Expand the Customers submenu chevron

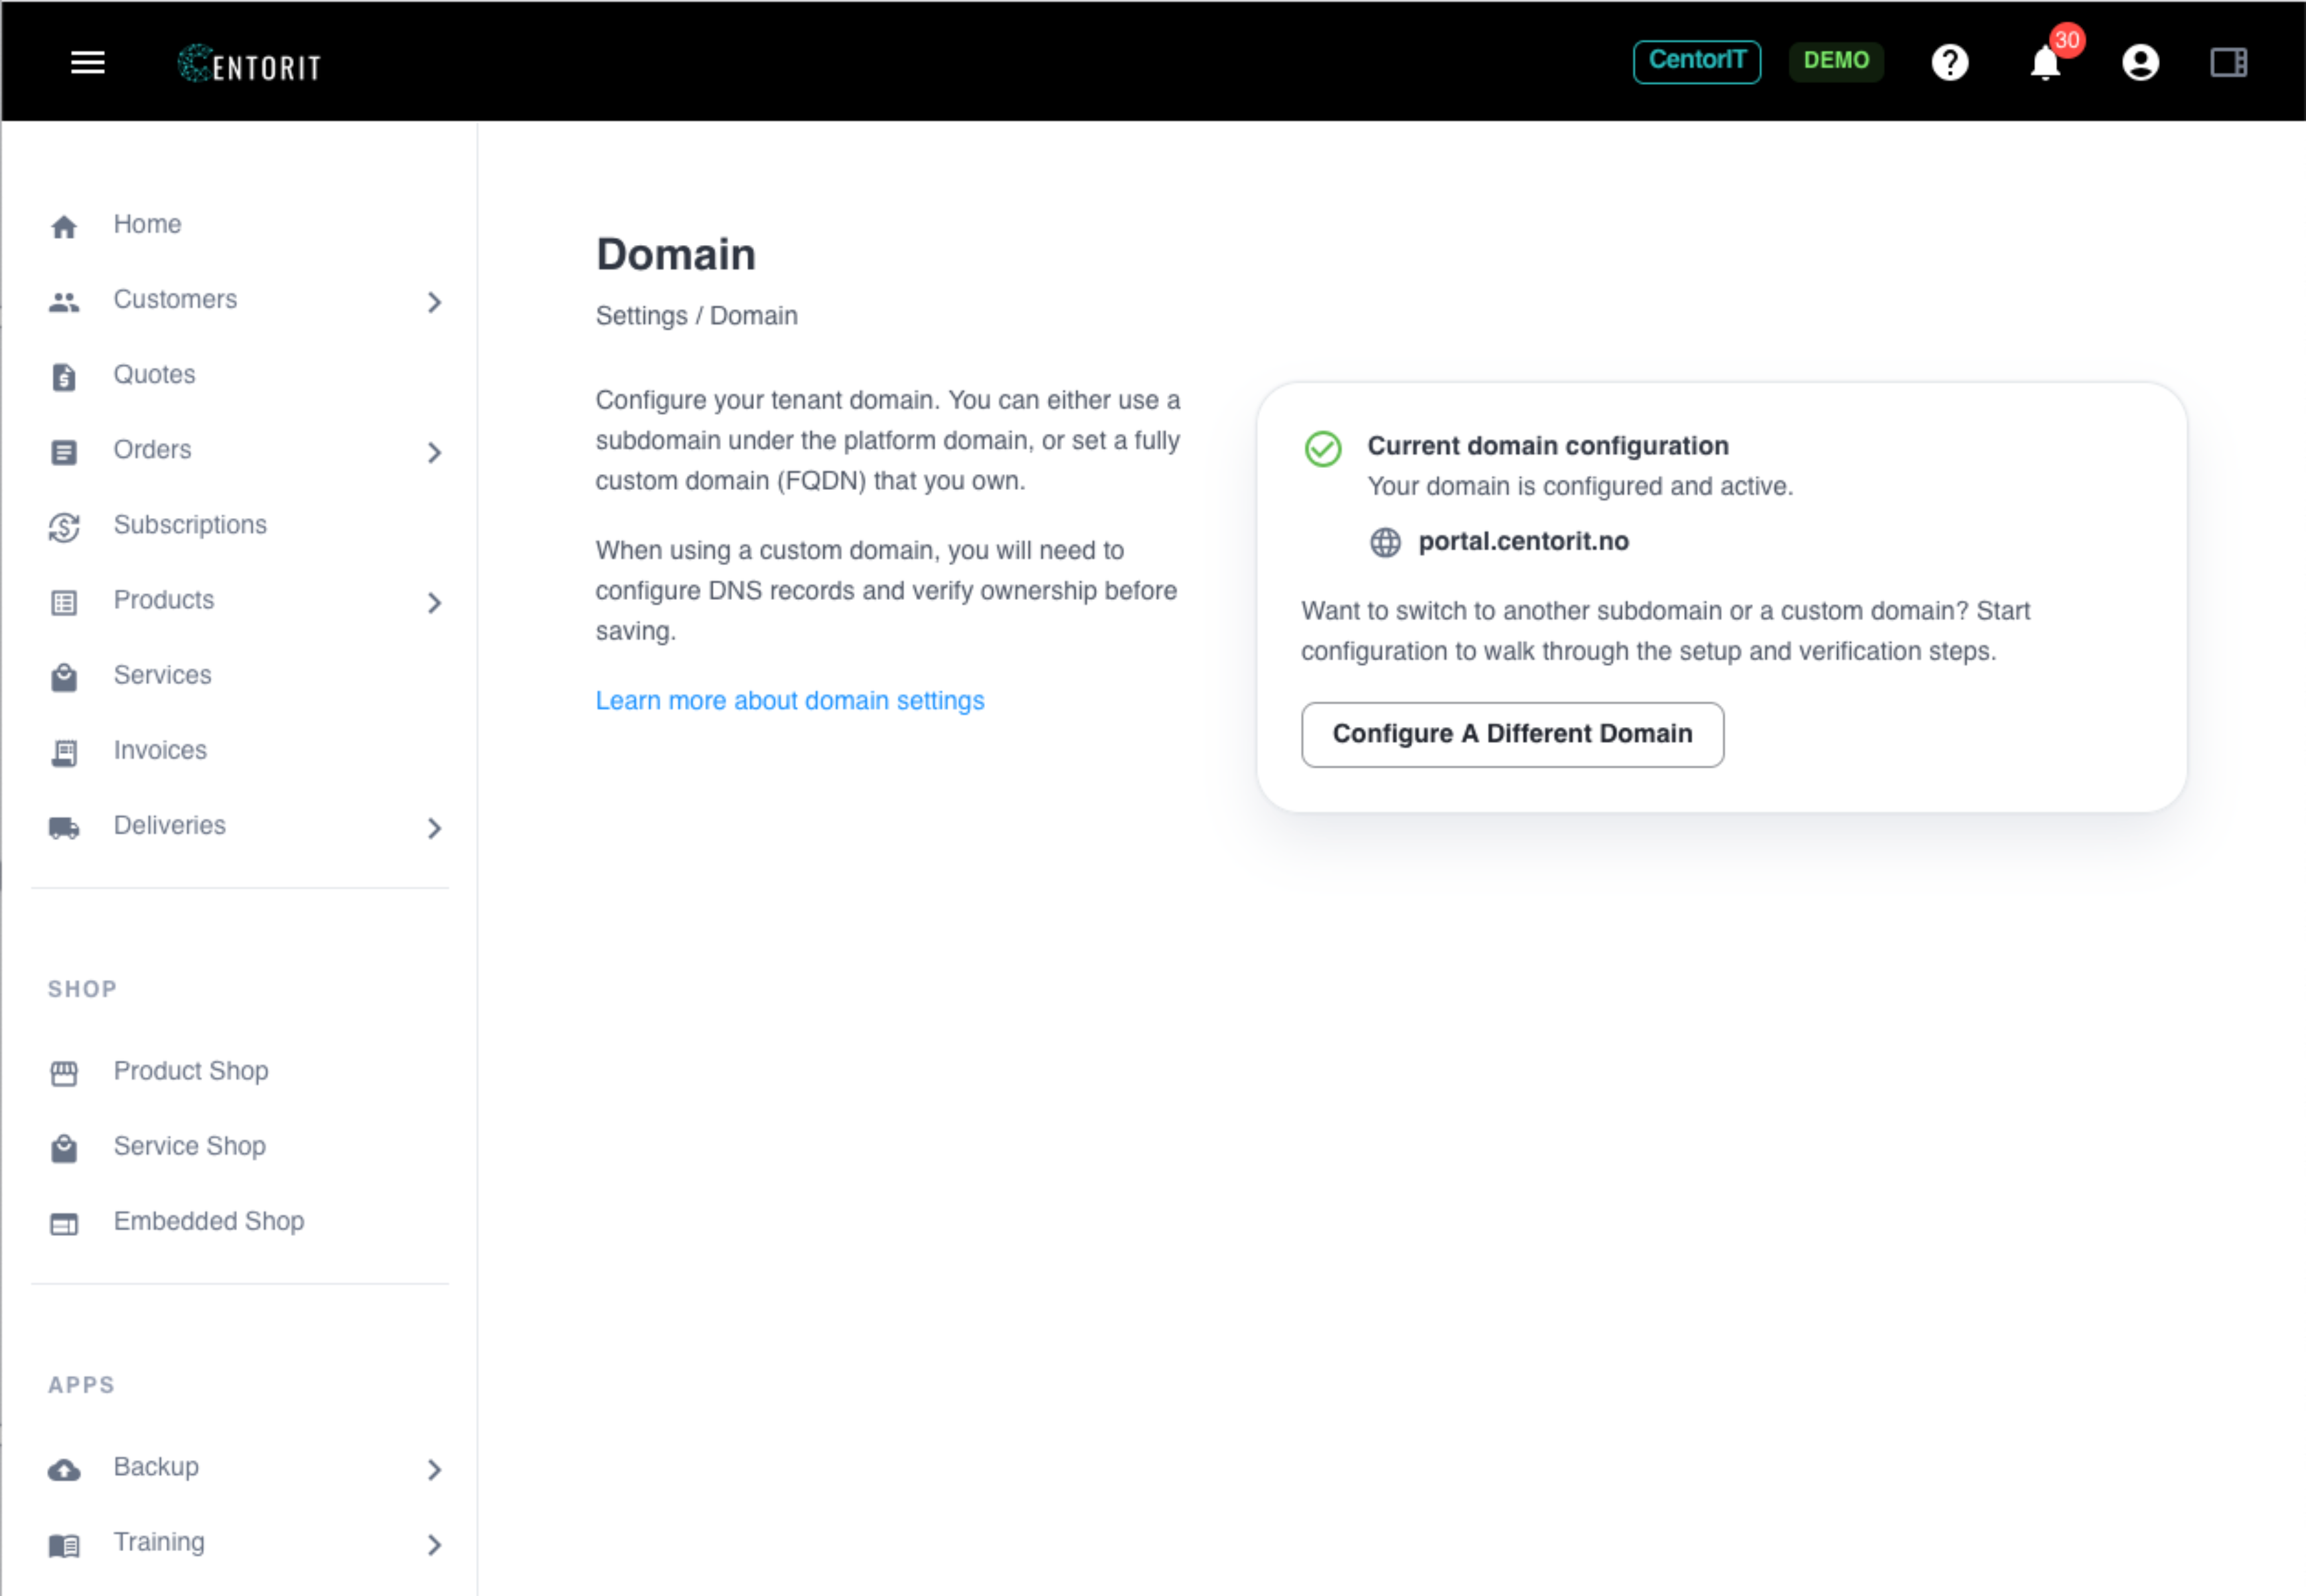pyautogui.click(x=434, y=302)
